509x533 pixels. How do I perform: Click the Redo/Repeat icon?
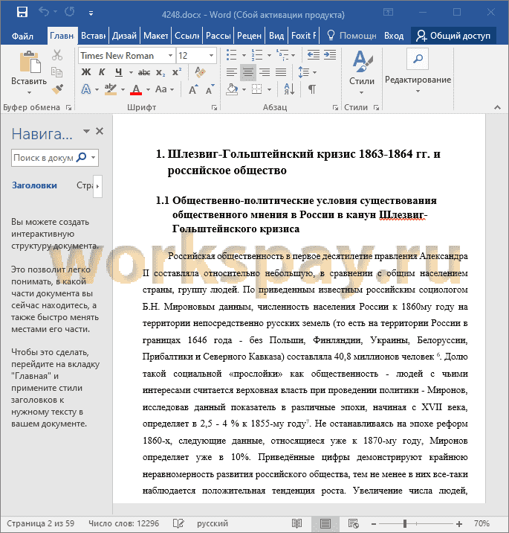pos(70,12)
